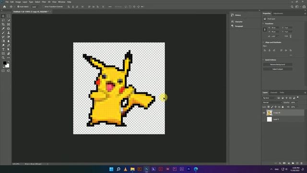Switch to the Adjustments tab

point(278,13)
